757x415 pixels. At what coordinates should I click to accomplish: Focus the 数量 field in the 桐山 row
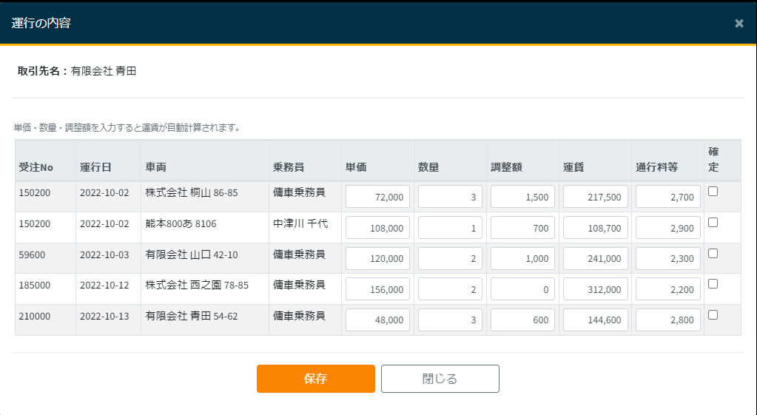click(x=450, y=197)
